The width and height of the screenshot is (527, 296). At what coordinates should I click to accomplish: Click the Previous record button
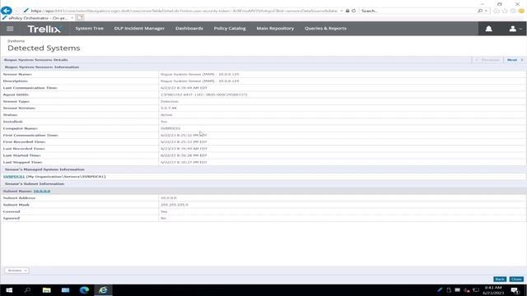tap(487, 60)
